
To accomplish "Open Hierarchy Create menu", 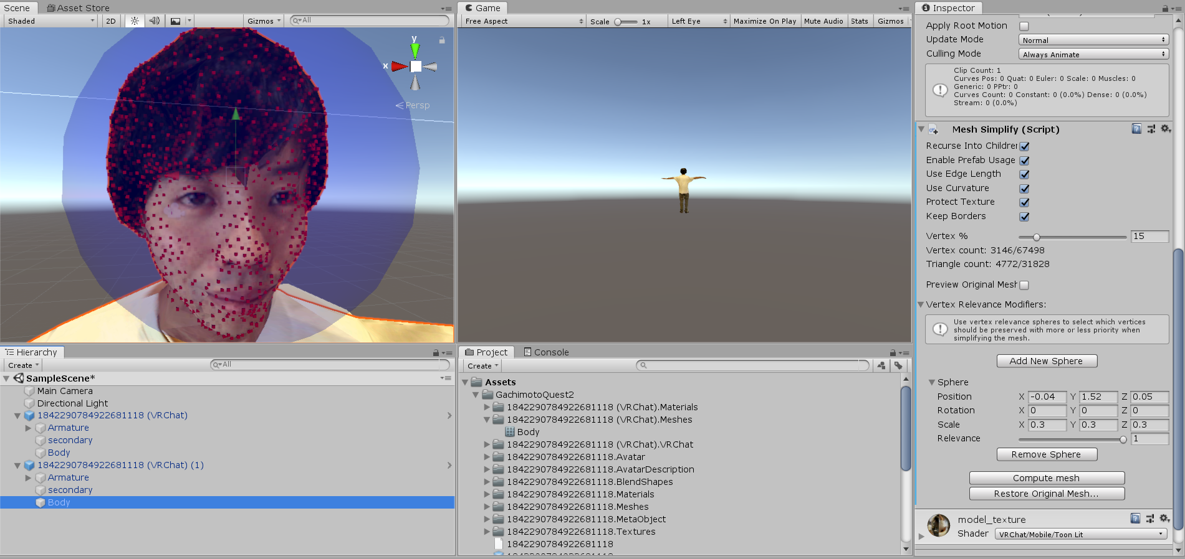I will [x=23, y=365].
